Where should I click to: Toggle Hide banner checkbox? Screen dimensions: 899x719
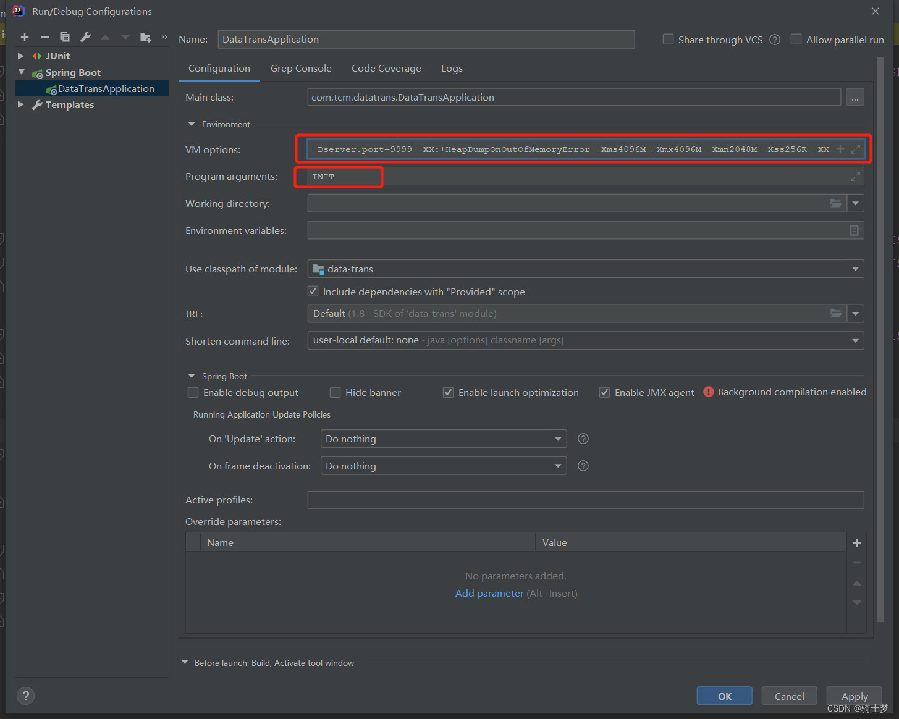pos(335,392)
